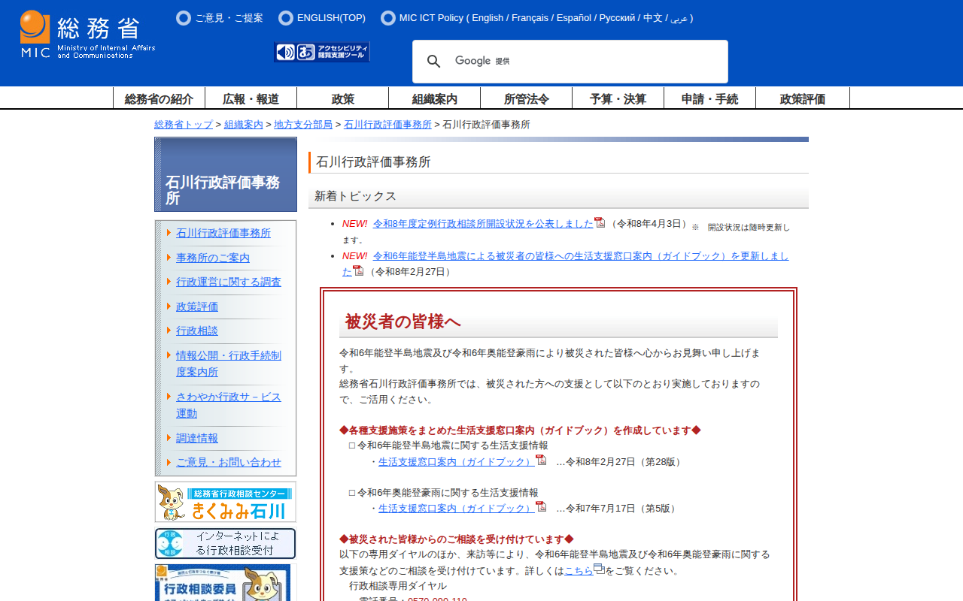The width and height of the screenshot is (963, 601).
Task: Click new-window icon next to こちら
Action: click(x=599, y=569)
